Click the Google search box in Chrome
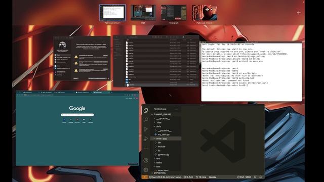Screen dimensions: 324x182 77,115
